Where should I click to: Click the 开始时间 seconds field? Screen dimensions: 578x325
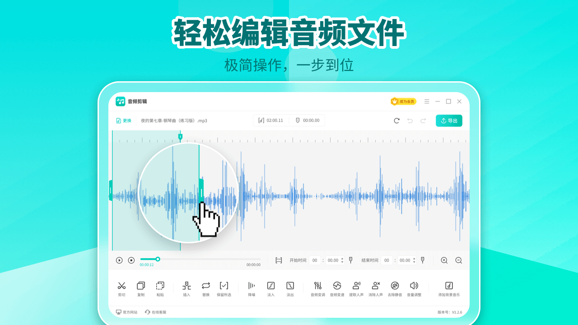[x=335, y=260]
